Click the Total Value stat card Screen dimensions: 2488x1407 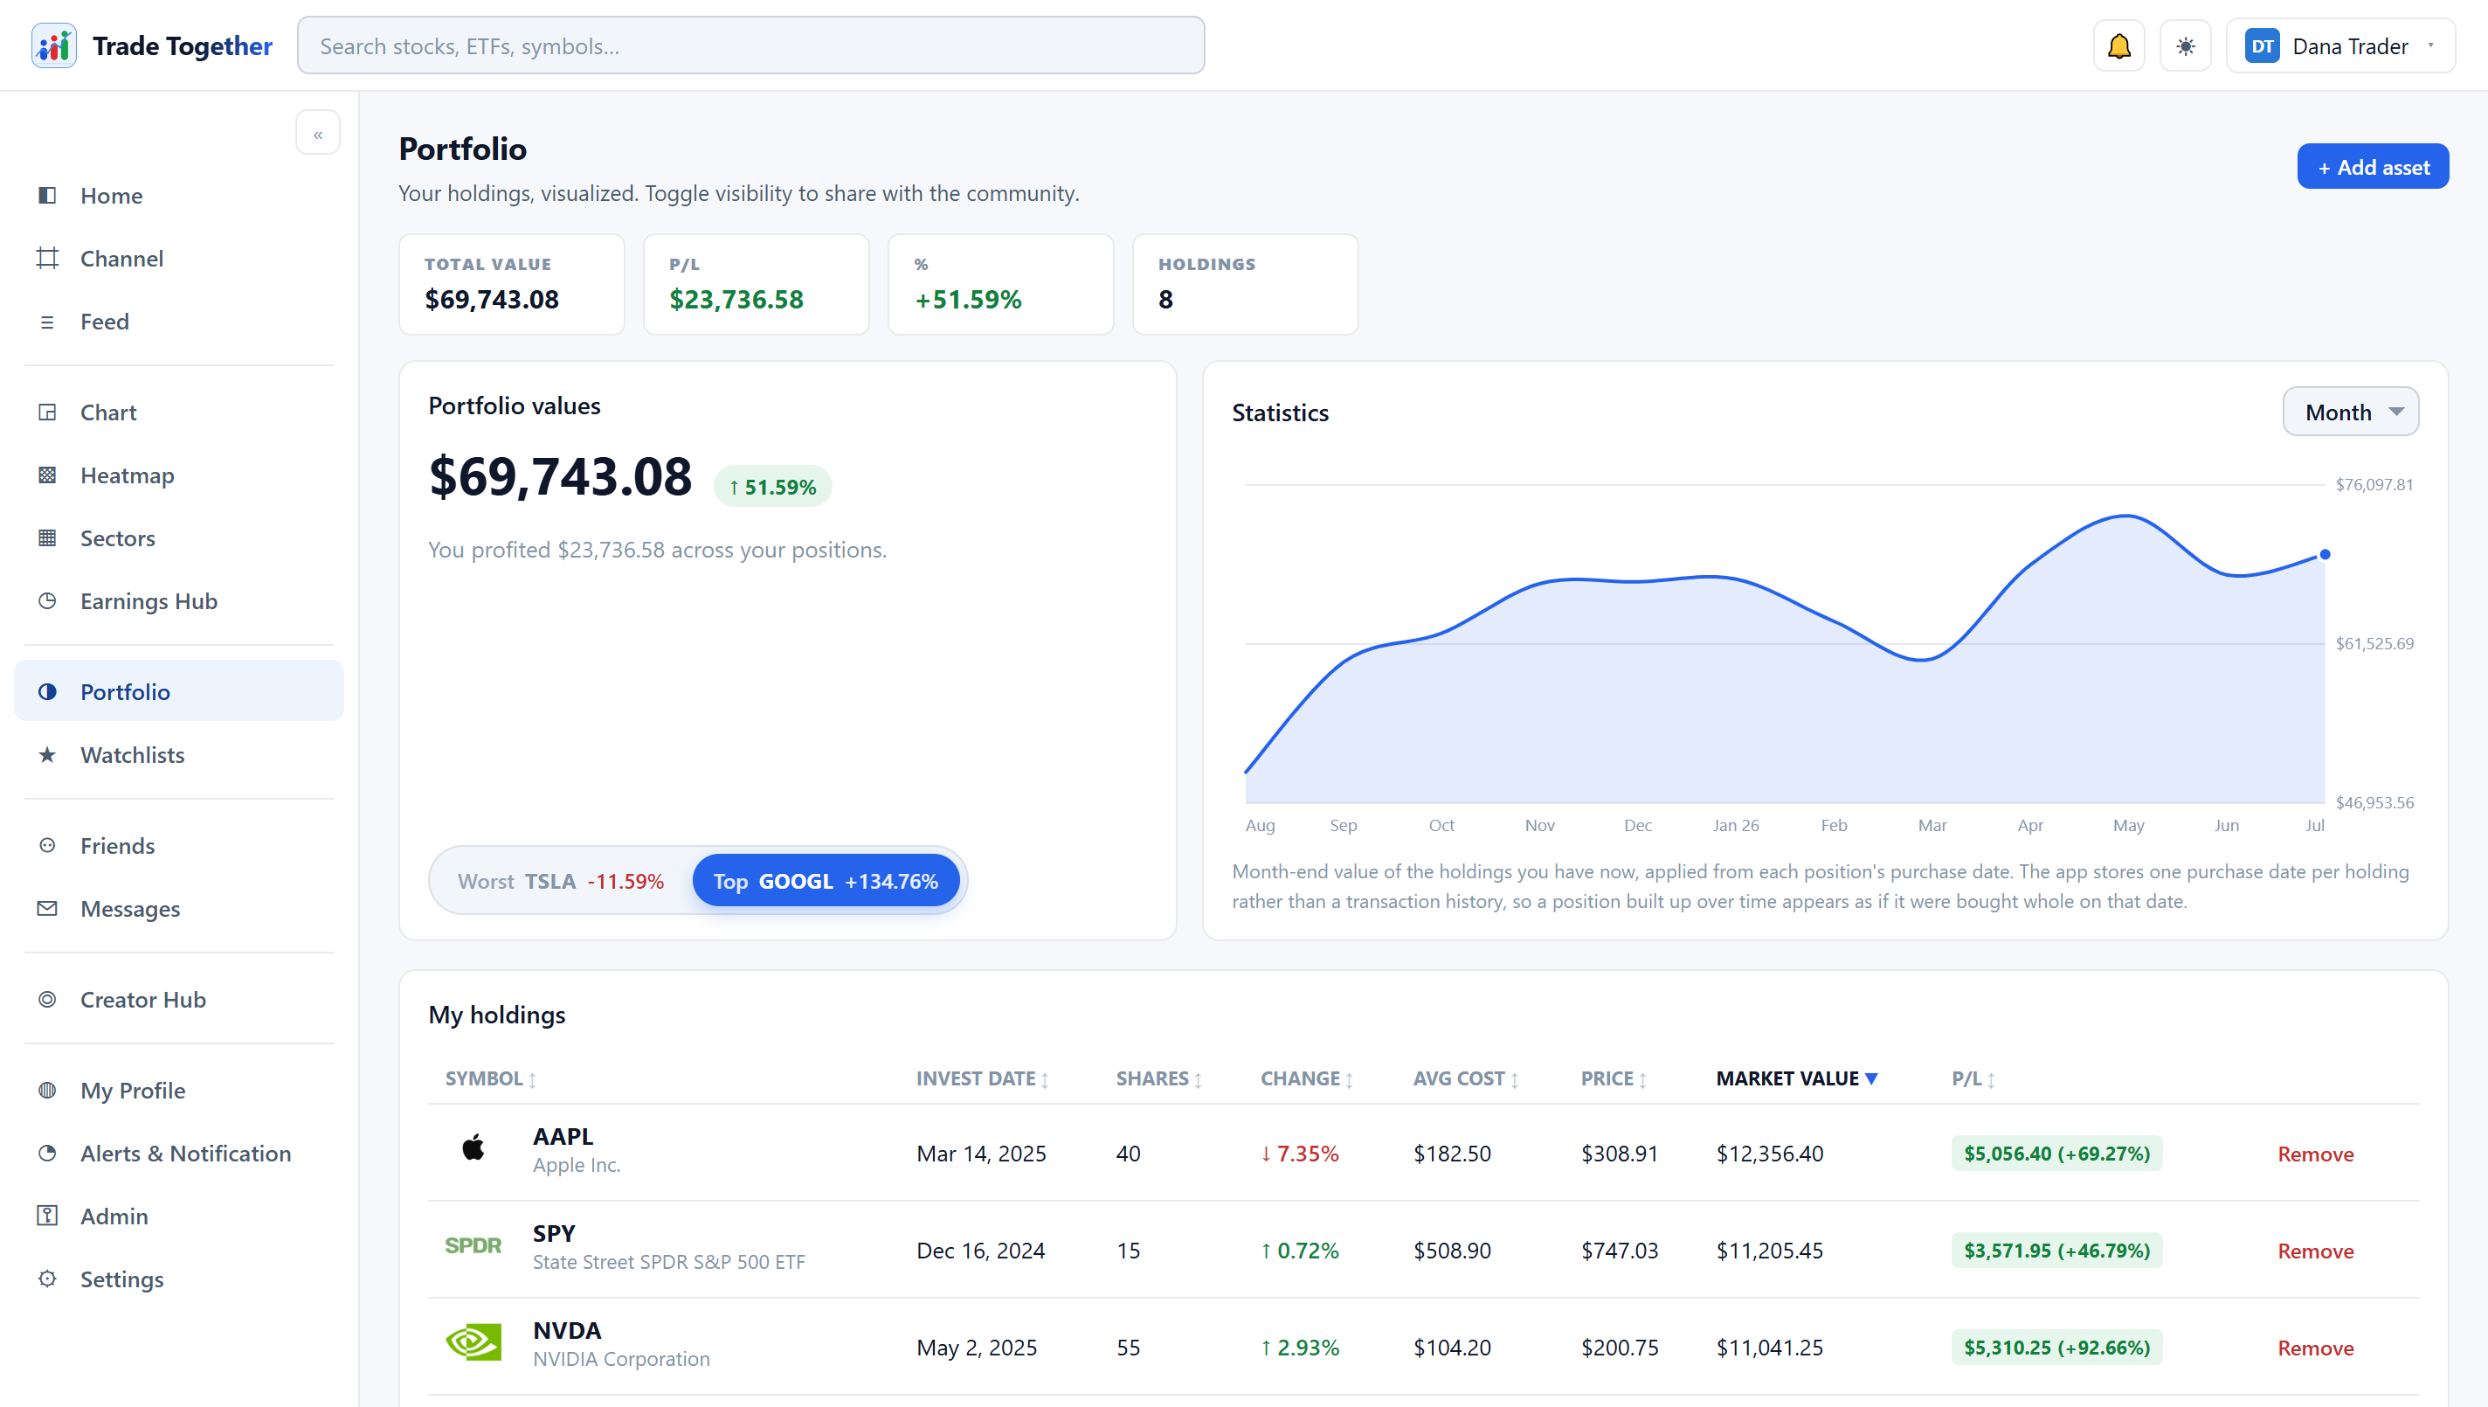pos(511,284)
